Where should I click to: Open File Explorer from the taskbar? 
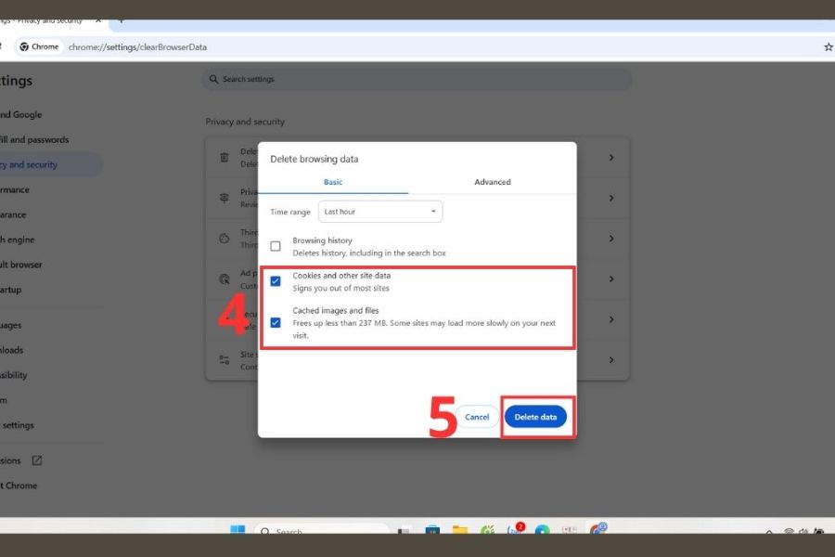[x=460, y=531]
